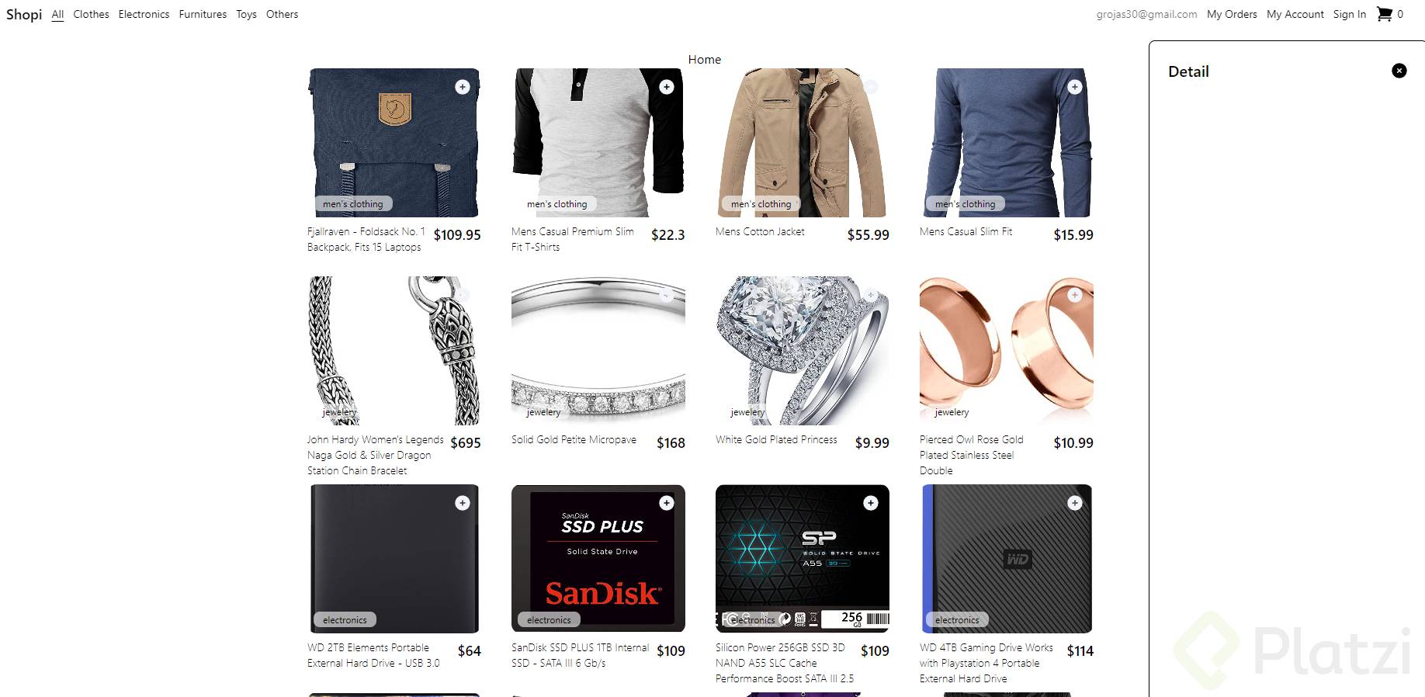This screenshot has height=697, width=1425.
Task: Open the Mens Cotton Jacket image
Action: 803,143
